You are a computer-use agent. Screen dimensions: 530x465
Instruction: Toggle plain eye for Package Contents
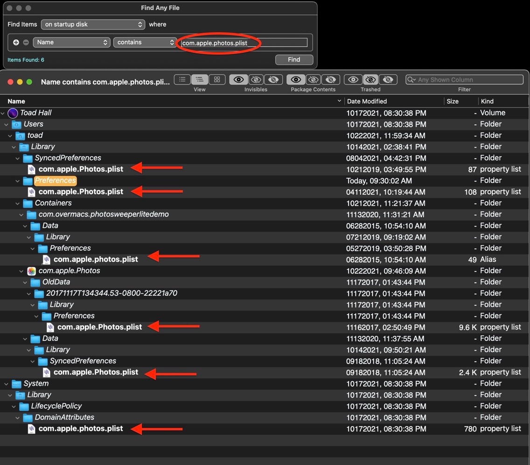tap(296, 79)
